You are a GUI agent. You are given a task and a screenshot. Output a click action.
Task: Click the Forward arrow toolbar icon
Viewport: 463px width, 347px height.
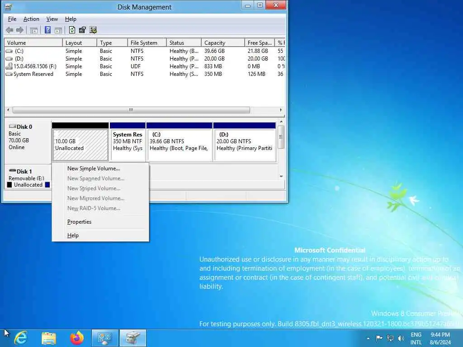[x=20, y=30]
